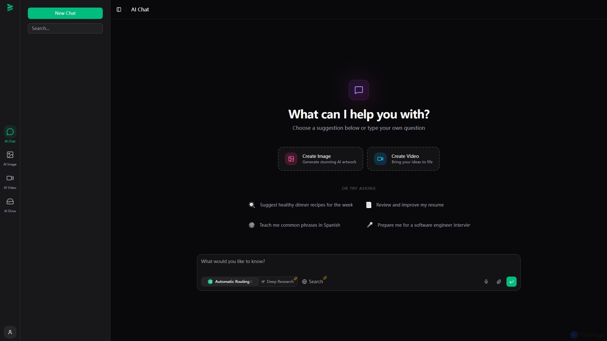Choose software engineer interview prep suggestion

[x=418, y=225]
